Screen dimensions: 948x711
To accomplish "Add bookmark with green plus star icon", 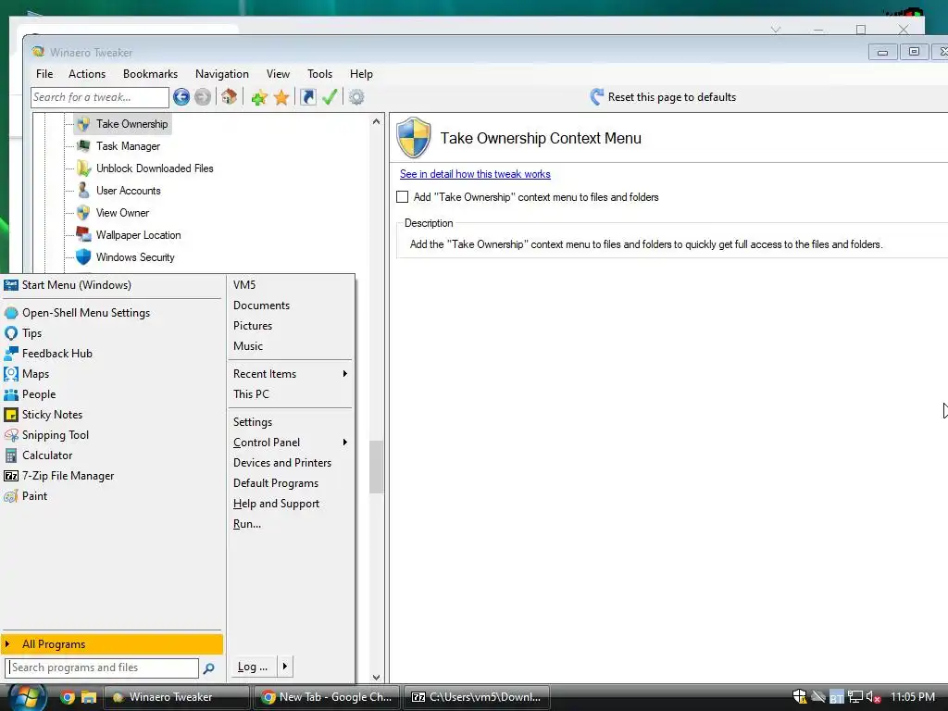I will click(x=259, y=96).
